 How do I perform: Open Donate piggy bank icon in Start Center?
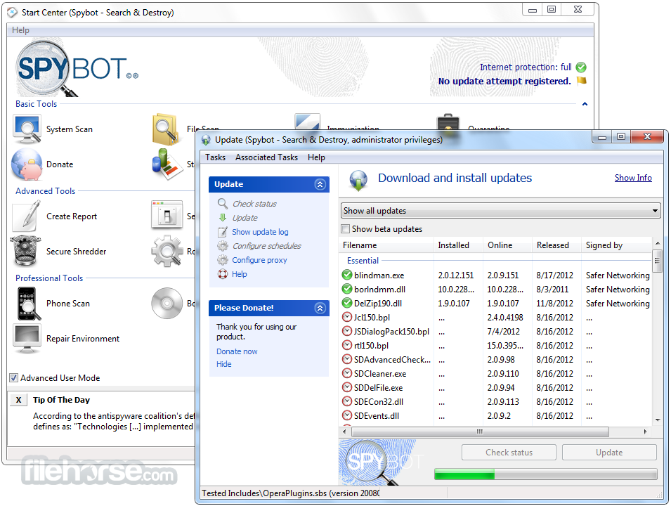[x=27, y=165]
